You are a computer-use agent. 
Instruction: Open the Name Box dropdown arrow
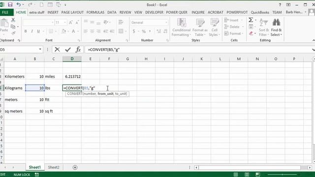(x=40, y=49)
